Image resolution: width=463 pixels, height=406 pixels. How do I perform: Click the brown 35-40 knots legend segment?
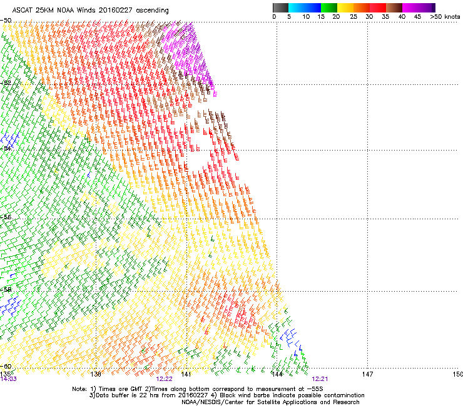pyautogui.click(x=394, y=7)
